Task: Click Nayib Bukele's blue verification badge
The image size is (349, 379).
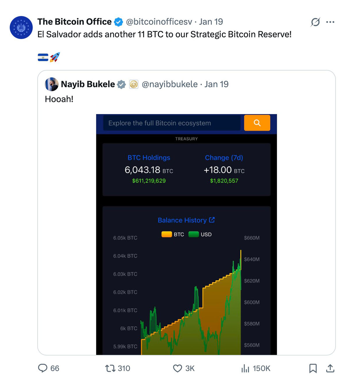Action: point(121,84)
